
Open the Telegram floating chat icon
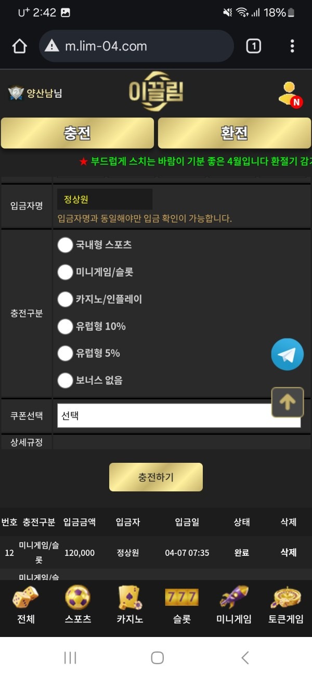287,354
